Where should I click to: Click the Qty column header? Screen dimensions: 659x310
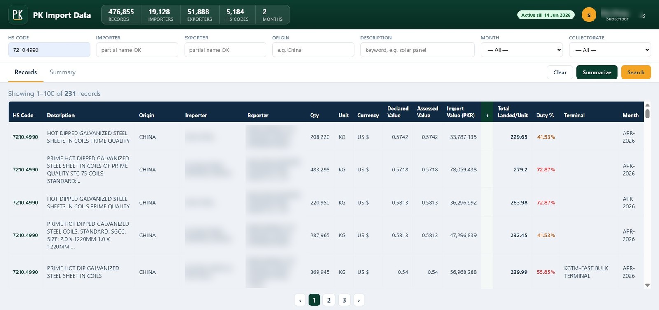pyautogui.click(x=315, y=116)
